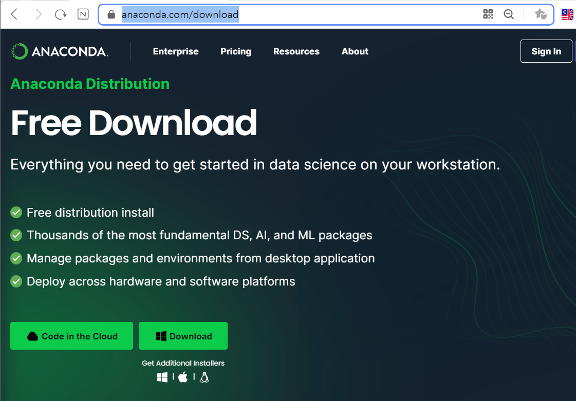Click the favorites star icon
The image size is (576, 401).
pyautogui.click(x=541, y=14)
